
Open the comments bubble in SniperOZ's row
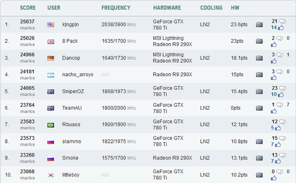click(283, 89)
